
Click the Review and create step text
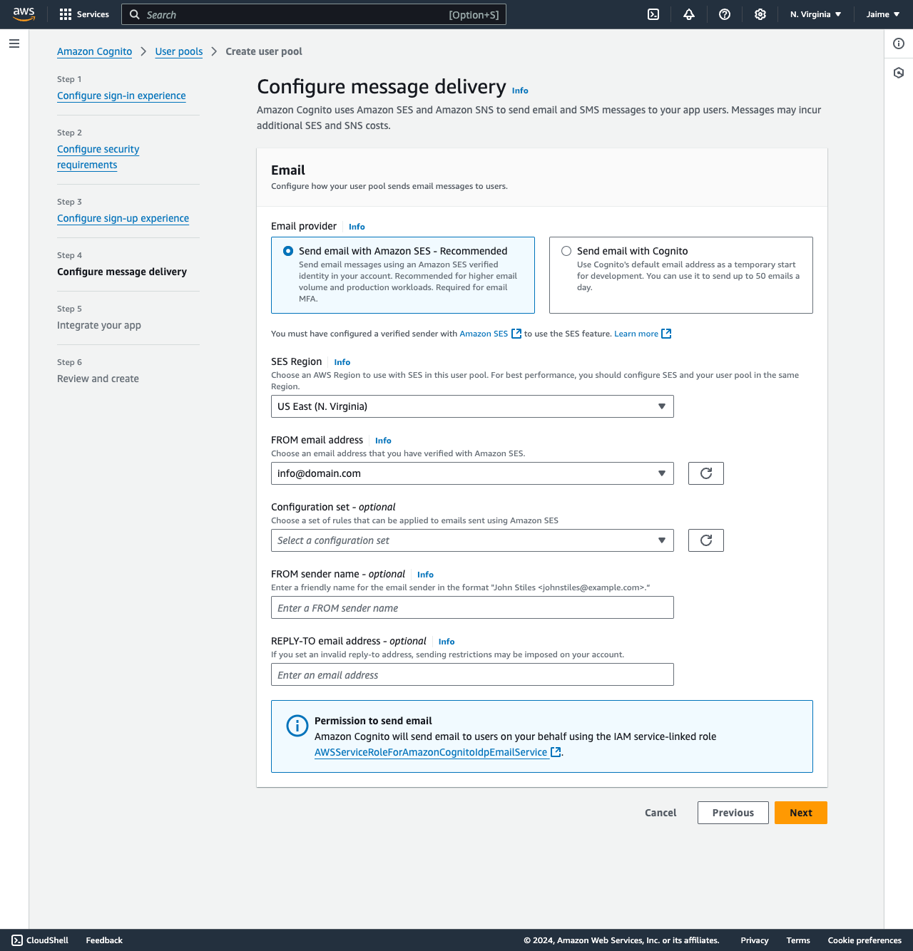(98, 379)
